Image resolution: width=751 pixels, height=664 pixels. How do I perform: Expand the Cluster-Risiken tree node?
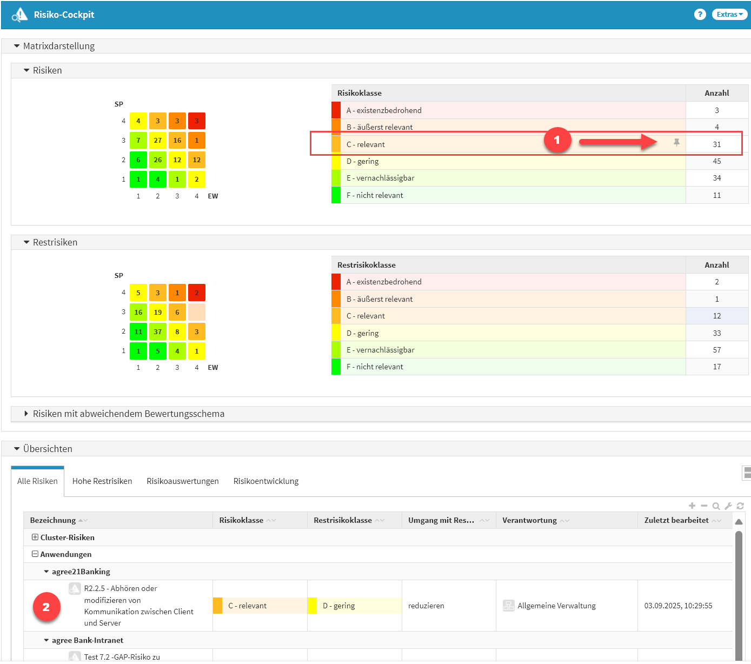tap(35, 537)
